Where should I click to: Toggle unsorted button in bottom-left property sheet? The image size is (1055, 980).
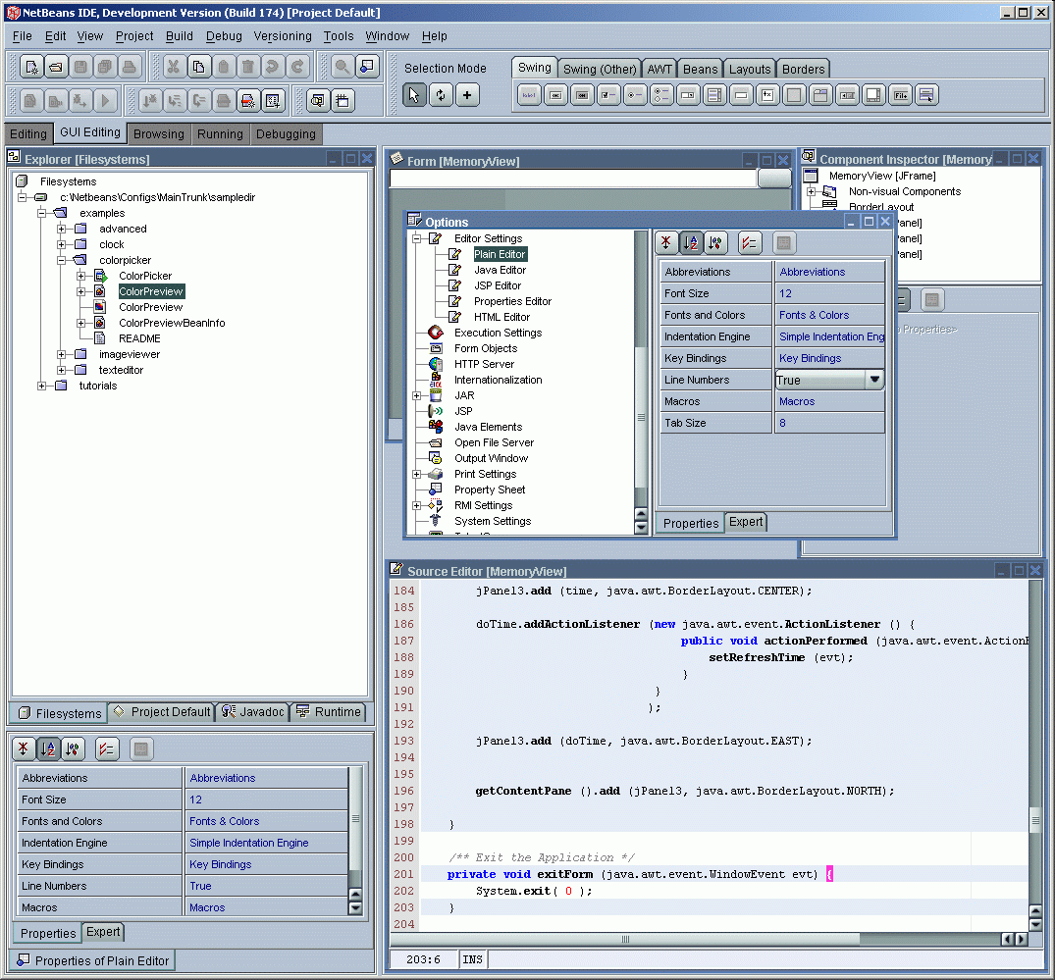[23, 749]
